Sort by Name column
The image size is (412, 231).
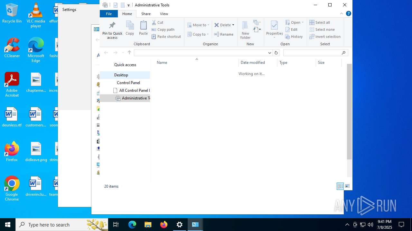click(x=196, y=63)
